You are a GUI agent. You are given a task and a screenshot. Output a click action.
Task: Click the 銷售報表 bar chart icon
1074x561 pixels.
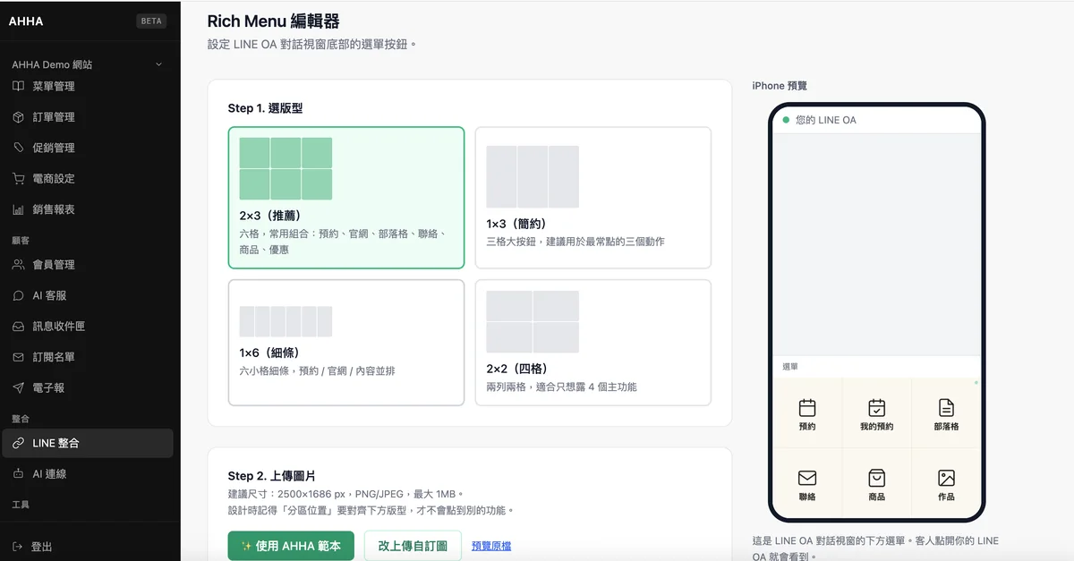pyautogui.click(x=18, y=209)
